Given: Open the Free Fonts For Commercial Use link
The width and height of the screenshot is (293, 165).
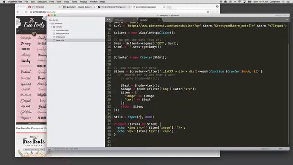Looking at the screenshot, I should (x=32, y=128).
